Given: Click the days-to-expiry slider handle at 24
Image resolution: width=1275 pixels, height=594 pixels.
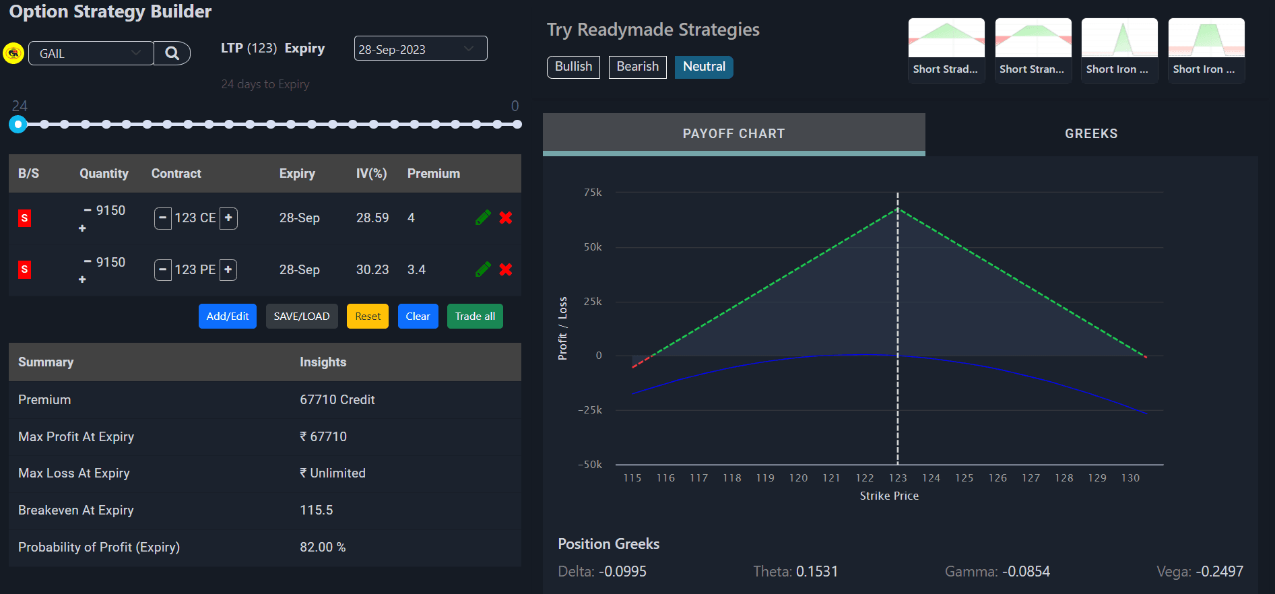Looking at the screenshot, I should coord(18,124).
